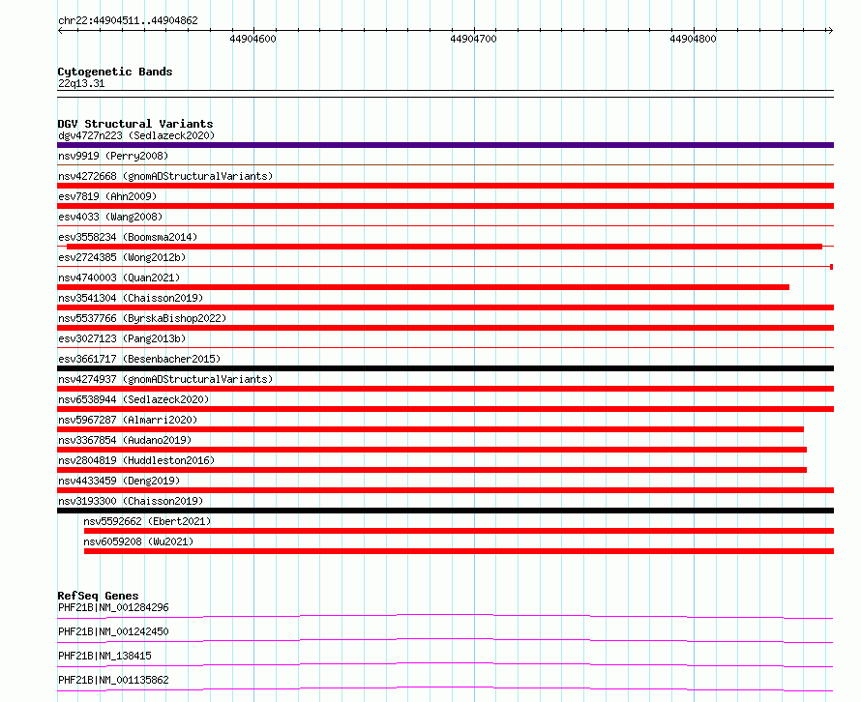The image size is (861, 702).
Task: Select the PHF21B|NM_138415 transcript label
Action: [104, 656]
